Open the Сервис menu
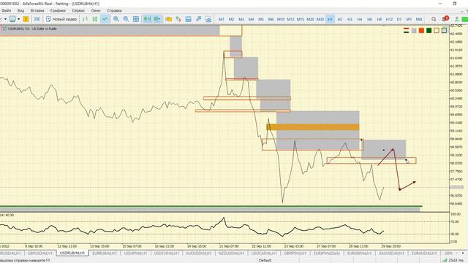The image size is (468, 263). tap(78, 10)
